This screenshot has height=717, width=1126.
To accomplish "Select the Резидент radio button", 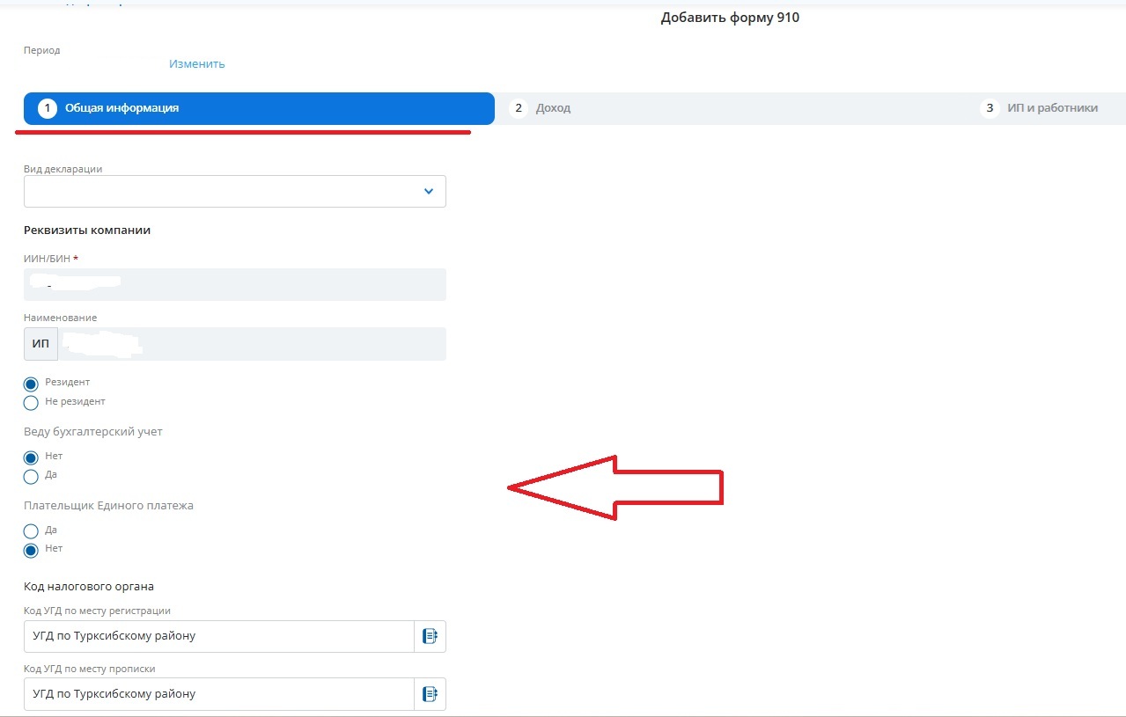I will coord(31,384).
